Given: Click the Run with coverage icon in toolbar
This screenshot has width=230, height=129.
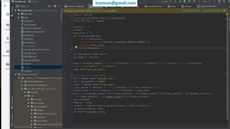Looking at the screenshot, I should pyautogui.click(x=185, y=1).
